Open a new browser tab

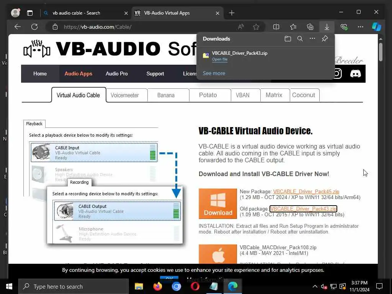(x=232, y=13)
